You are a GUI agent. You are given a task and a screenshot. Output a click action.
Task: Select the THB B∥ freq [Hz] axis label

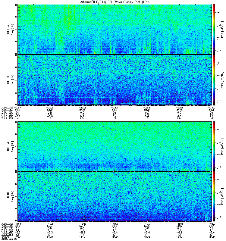tap(10, 80)
